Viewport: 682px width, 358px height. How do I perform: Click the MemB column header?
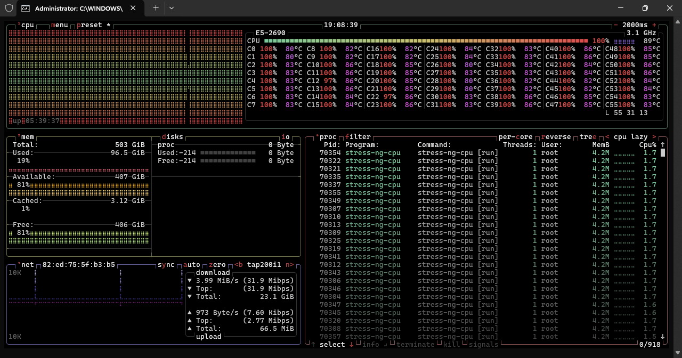601,145
